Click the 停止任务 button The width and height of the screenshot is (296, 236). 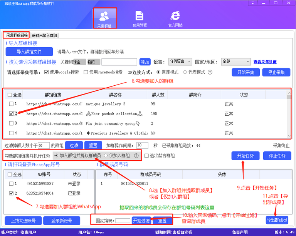click(x=277, y=156)
